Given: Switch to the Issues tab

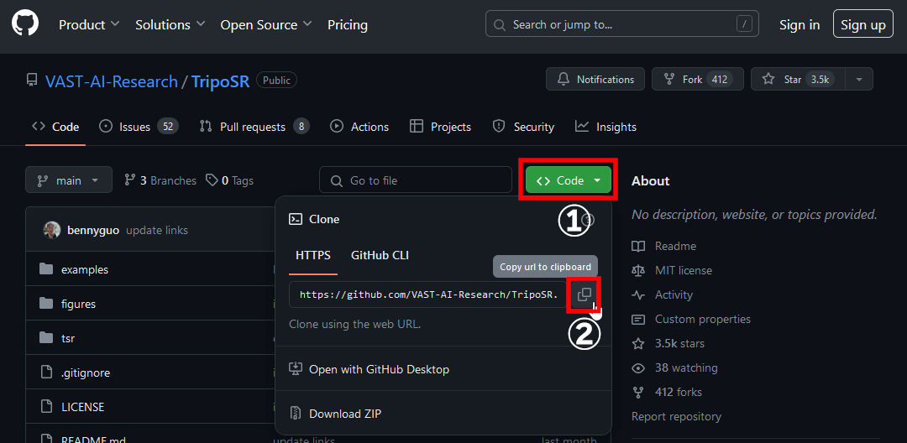Looking at the screenshot, I should click(139, 127).
